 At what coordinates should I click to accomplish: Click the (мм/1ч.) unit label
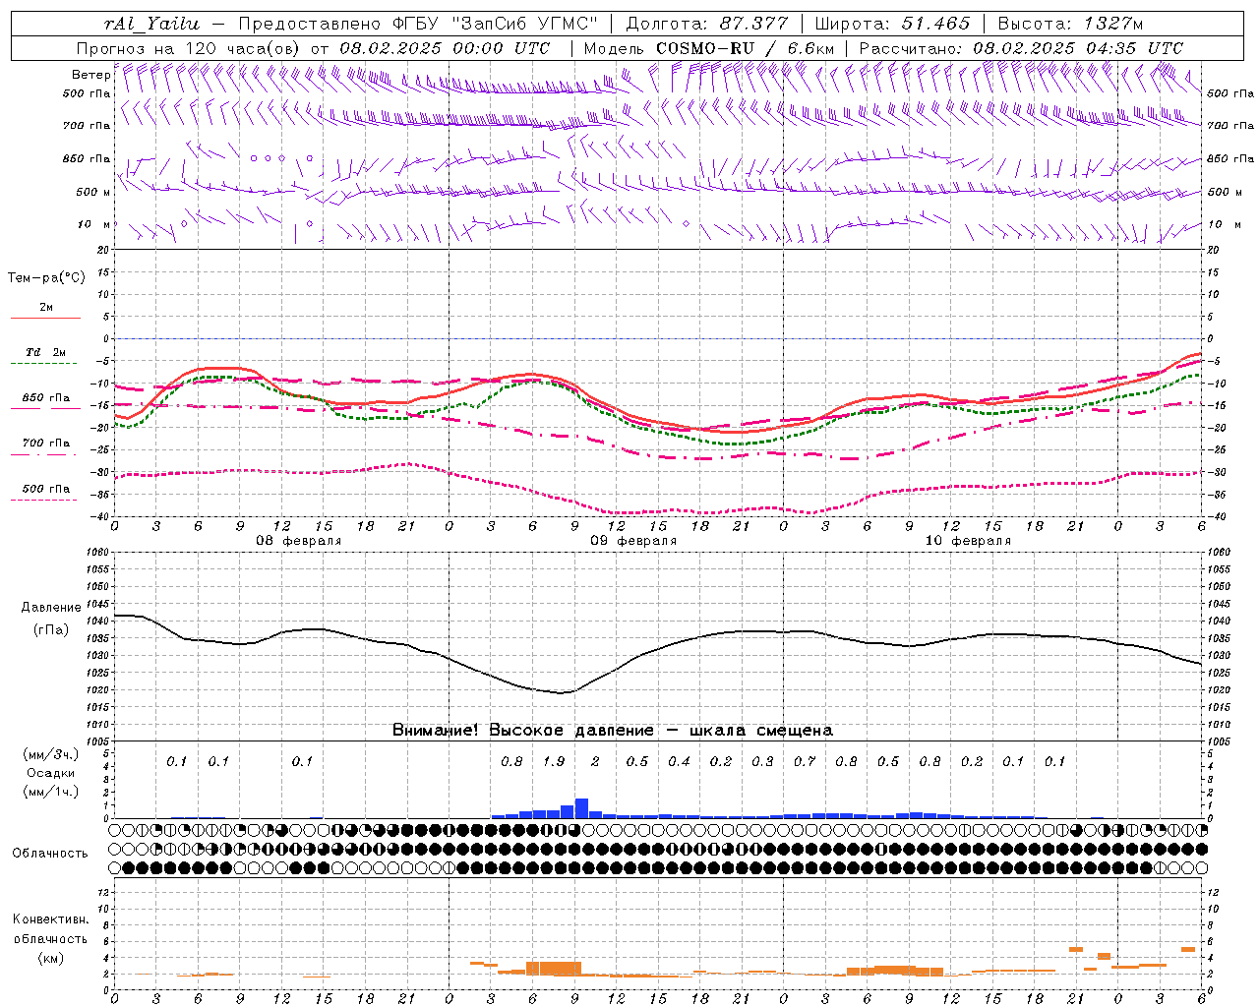[51, 792]
